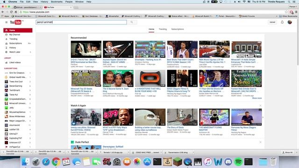The image size is (299, 168).
Task: Show next Watch It Again videos arrow
Action: [263, 117]
